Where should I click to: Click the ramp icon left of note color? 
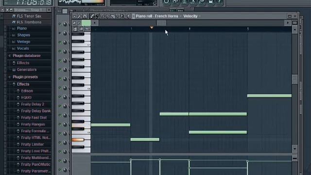pos(74,23)
